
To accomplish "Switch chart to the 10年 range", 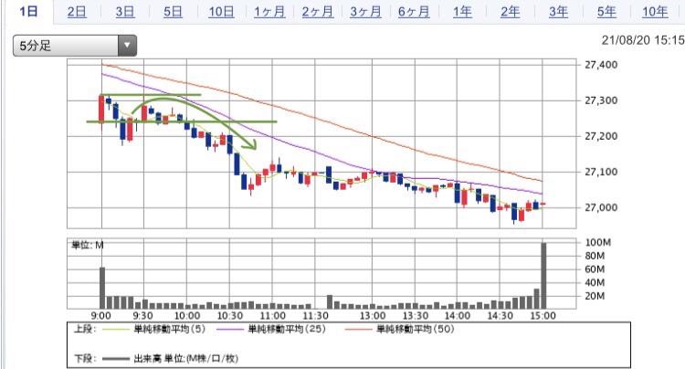I will pyautogui.click(x=655, y=12).
